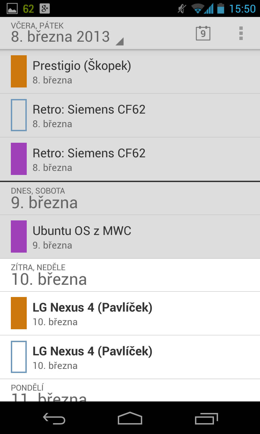
Task: Tap the today calendar icon showing 9
Action: tap(203, 33)
